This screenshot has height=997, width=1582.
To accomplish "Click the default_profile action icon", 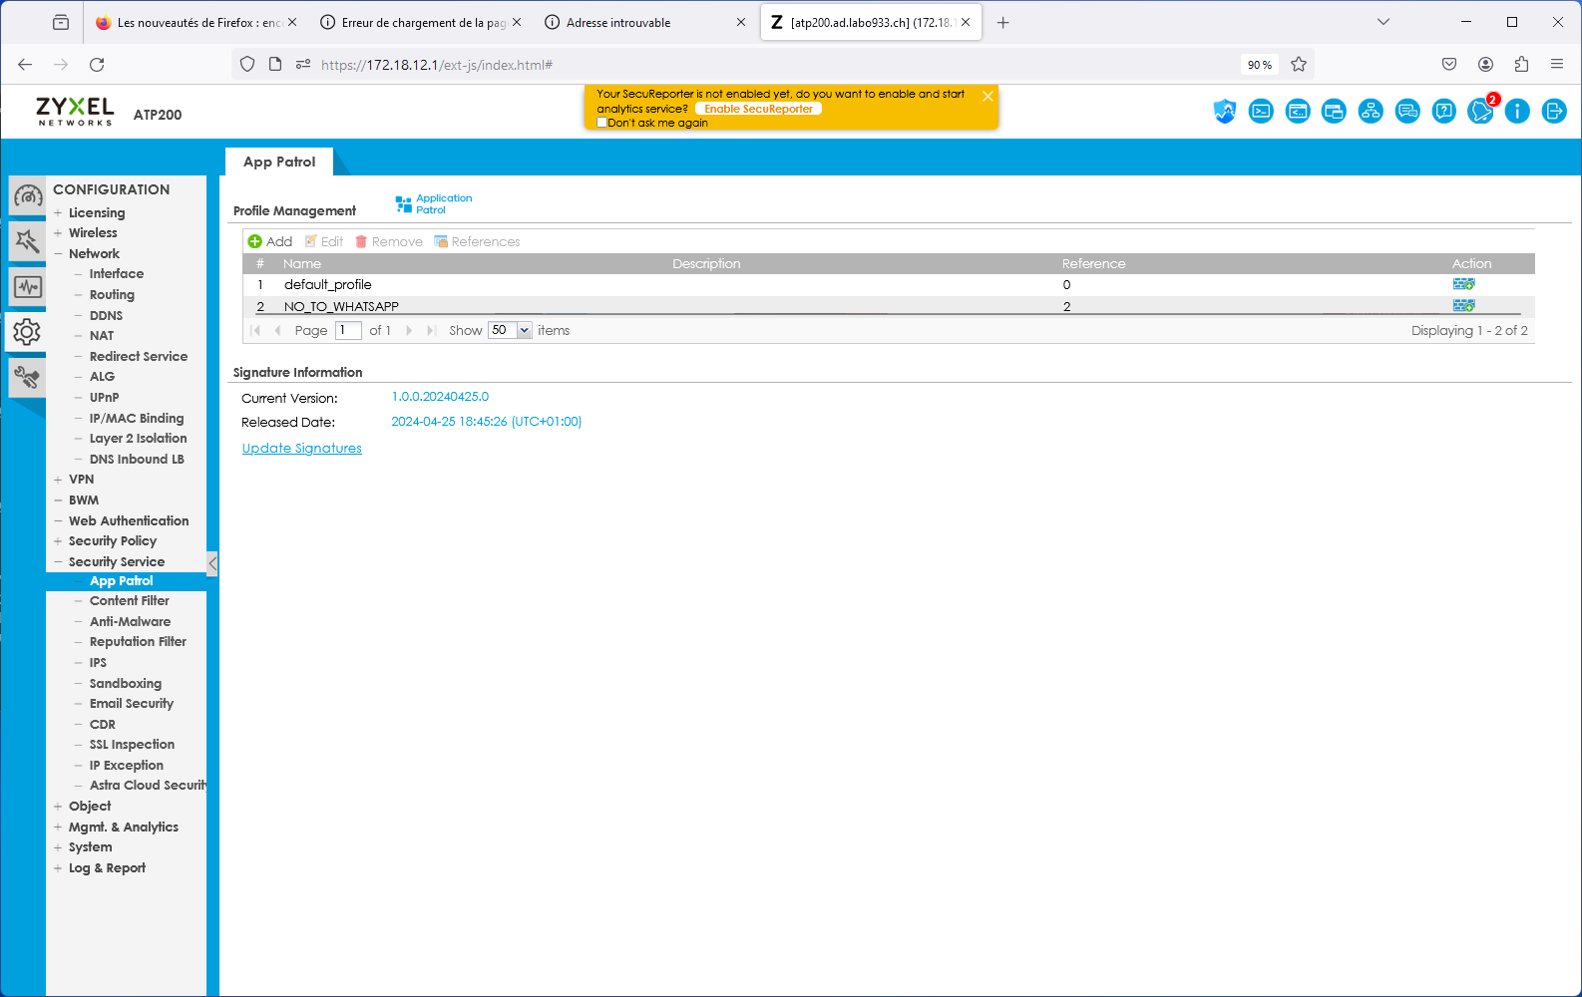I will (x=1463, y=284).
